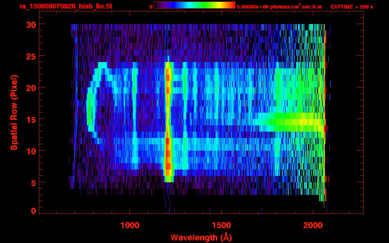Click the 20 tick label on y-axis
The width and height of the screenshot is (389, 243).
tap(32, 88)
